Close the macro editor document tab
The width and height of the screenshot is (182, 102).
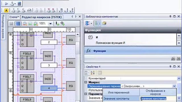point(80,16)
